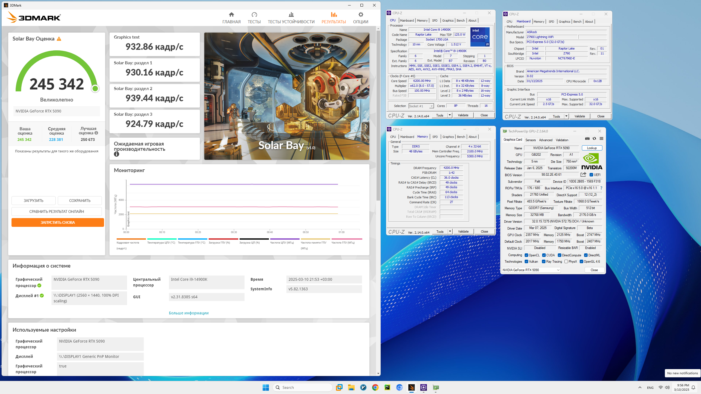Image resolution: width=701 pixels, height=394 pixels.
Task: Open Tools dropdown arrow in CPU-Z CPU window
Action: pos(450,115)
